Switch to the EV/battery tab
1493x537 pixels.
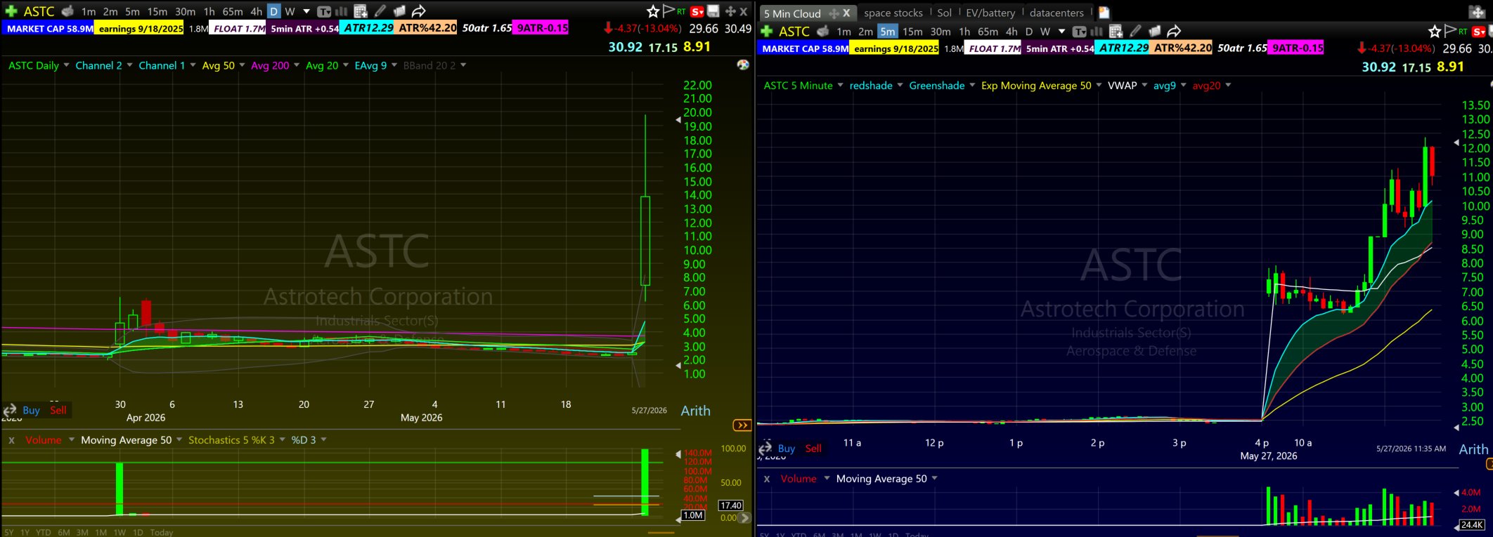point(990,13)
